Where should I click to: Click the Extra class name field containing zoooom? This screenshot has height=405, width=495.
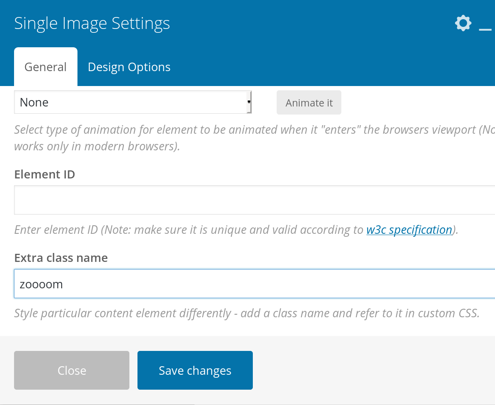pos(255,284)
